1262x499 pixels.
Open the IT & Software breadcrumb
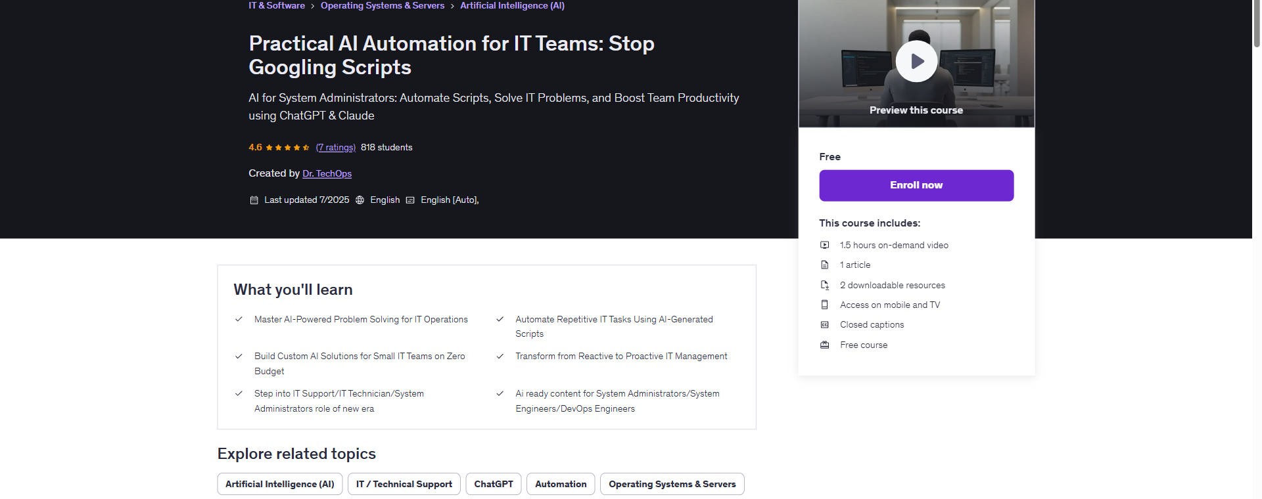point(277,5)
